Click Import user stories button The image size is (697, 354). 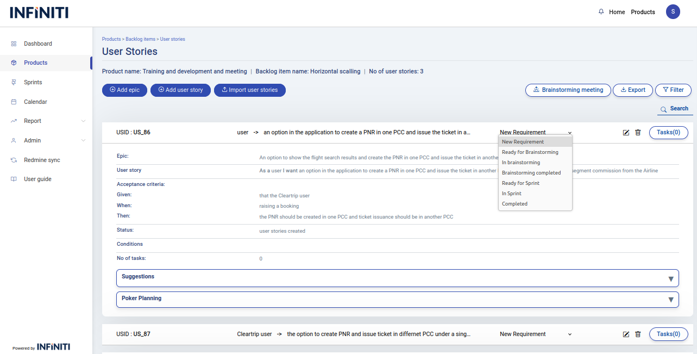249,90
